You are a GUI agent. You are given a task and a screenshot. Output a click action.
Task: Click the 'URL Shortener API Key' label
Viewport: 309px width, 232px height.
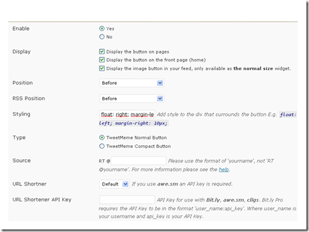(x=42, y=199)
